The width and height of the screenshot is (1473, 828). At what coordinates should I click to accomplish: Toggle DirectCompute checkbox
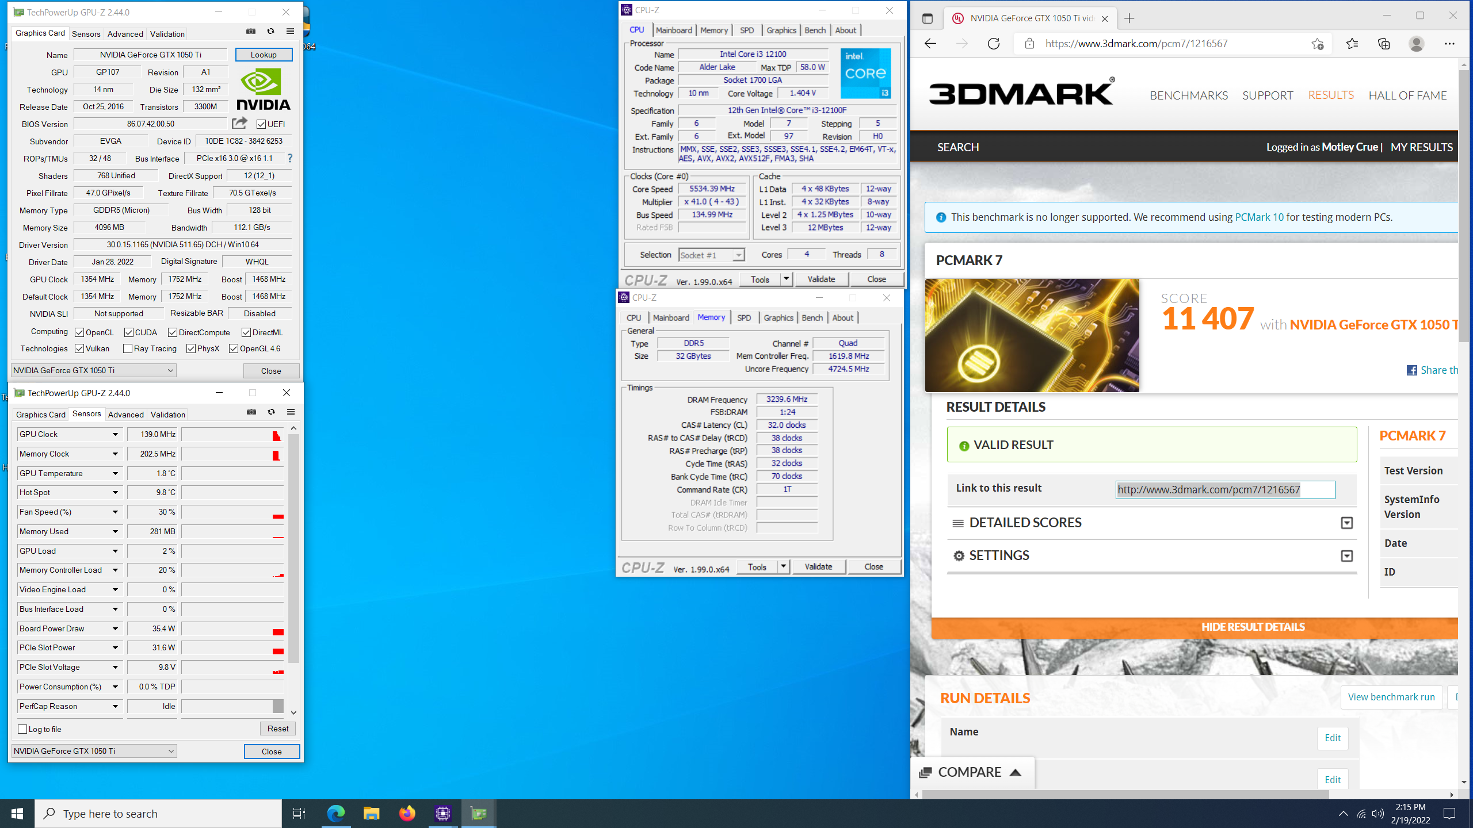[x=173, y=332]
